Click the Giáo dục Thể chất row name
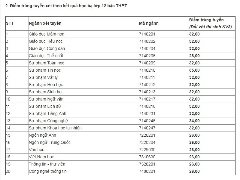 [x=46, y=56]
